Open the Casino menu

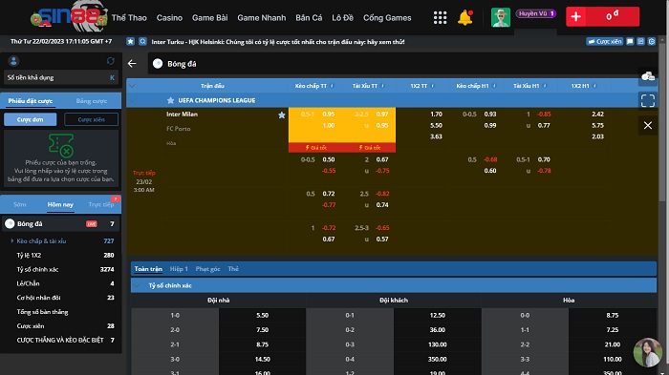coord(169,18)
